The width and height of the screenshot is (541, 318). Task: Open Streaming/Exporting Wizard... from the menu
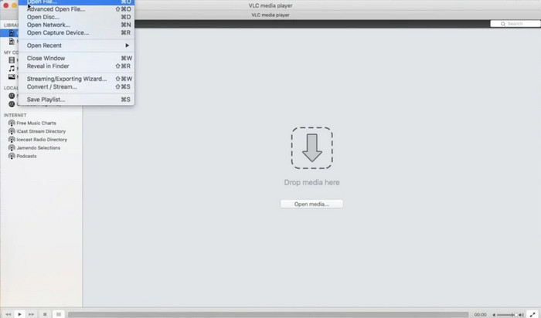click(77, 79)
